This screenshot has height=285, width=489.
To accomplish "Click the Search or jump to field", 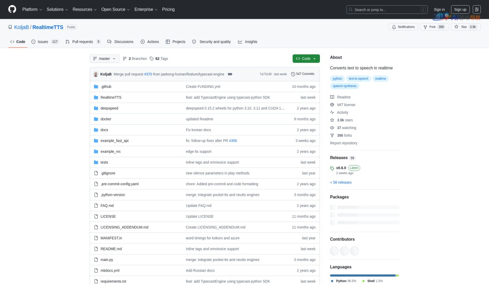I will (386, 9).
